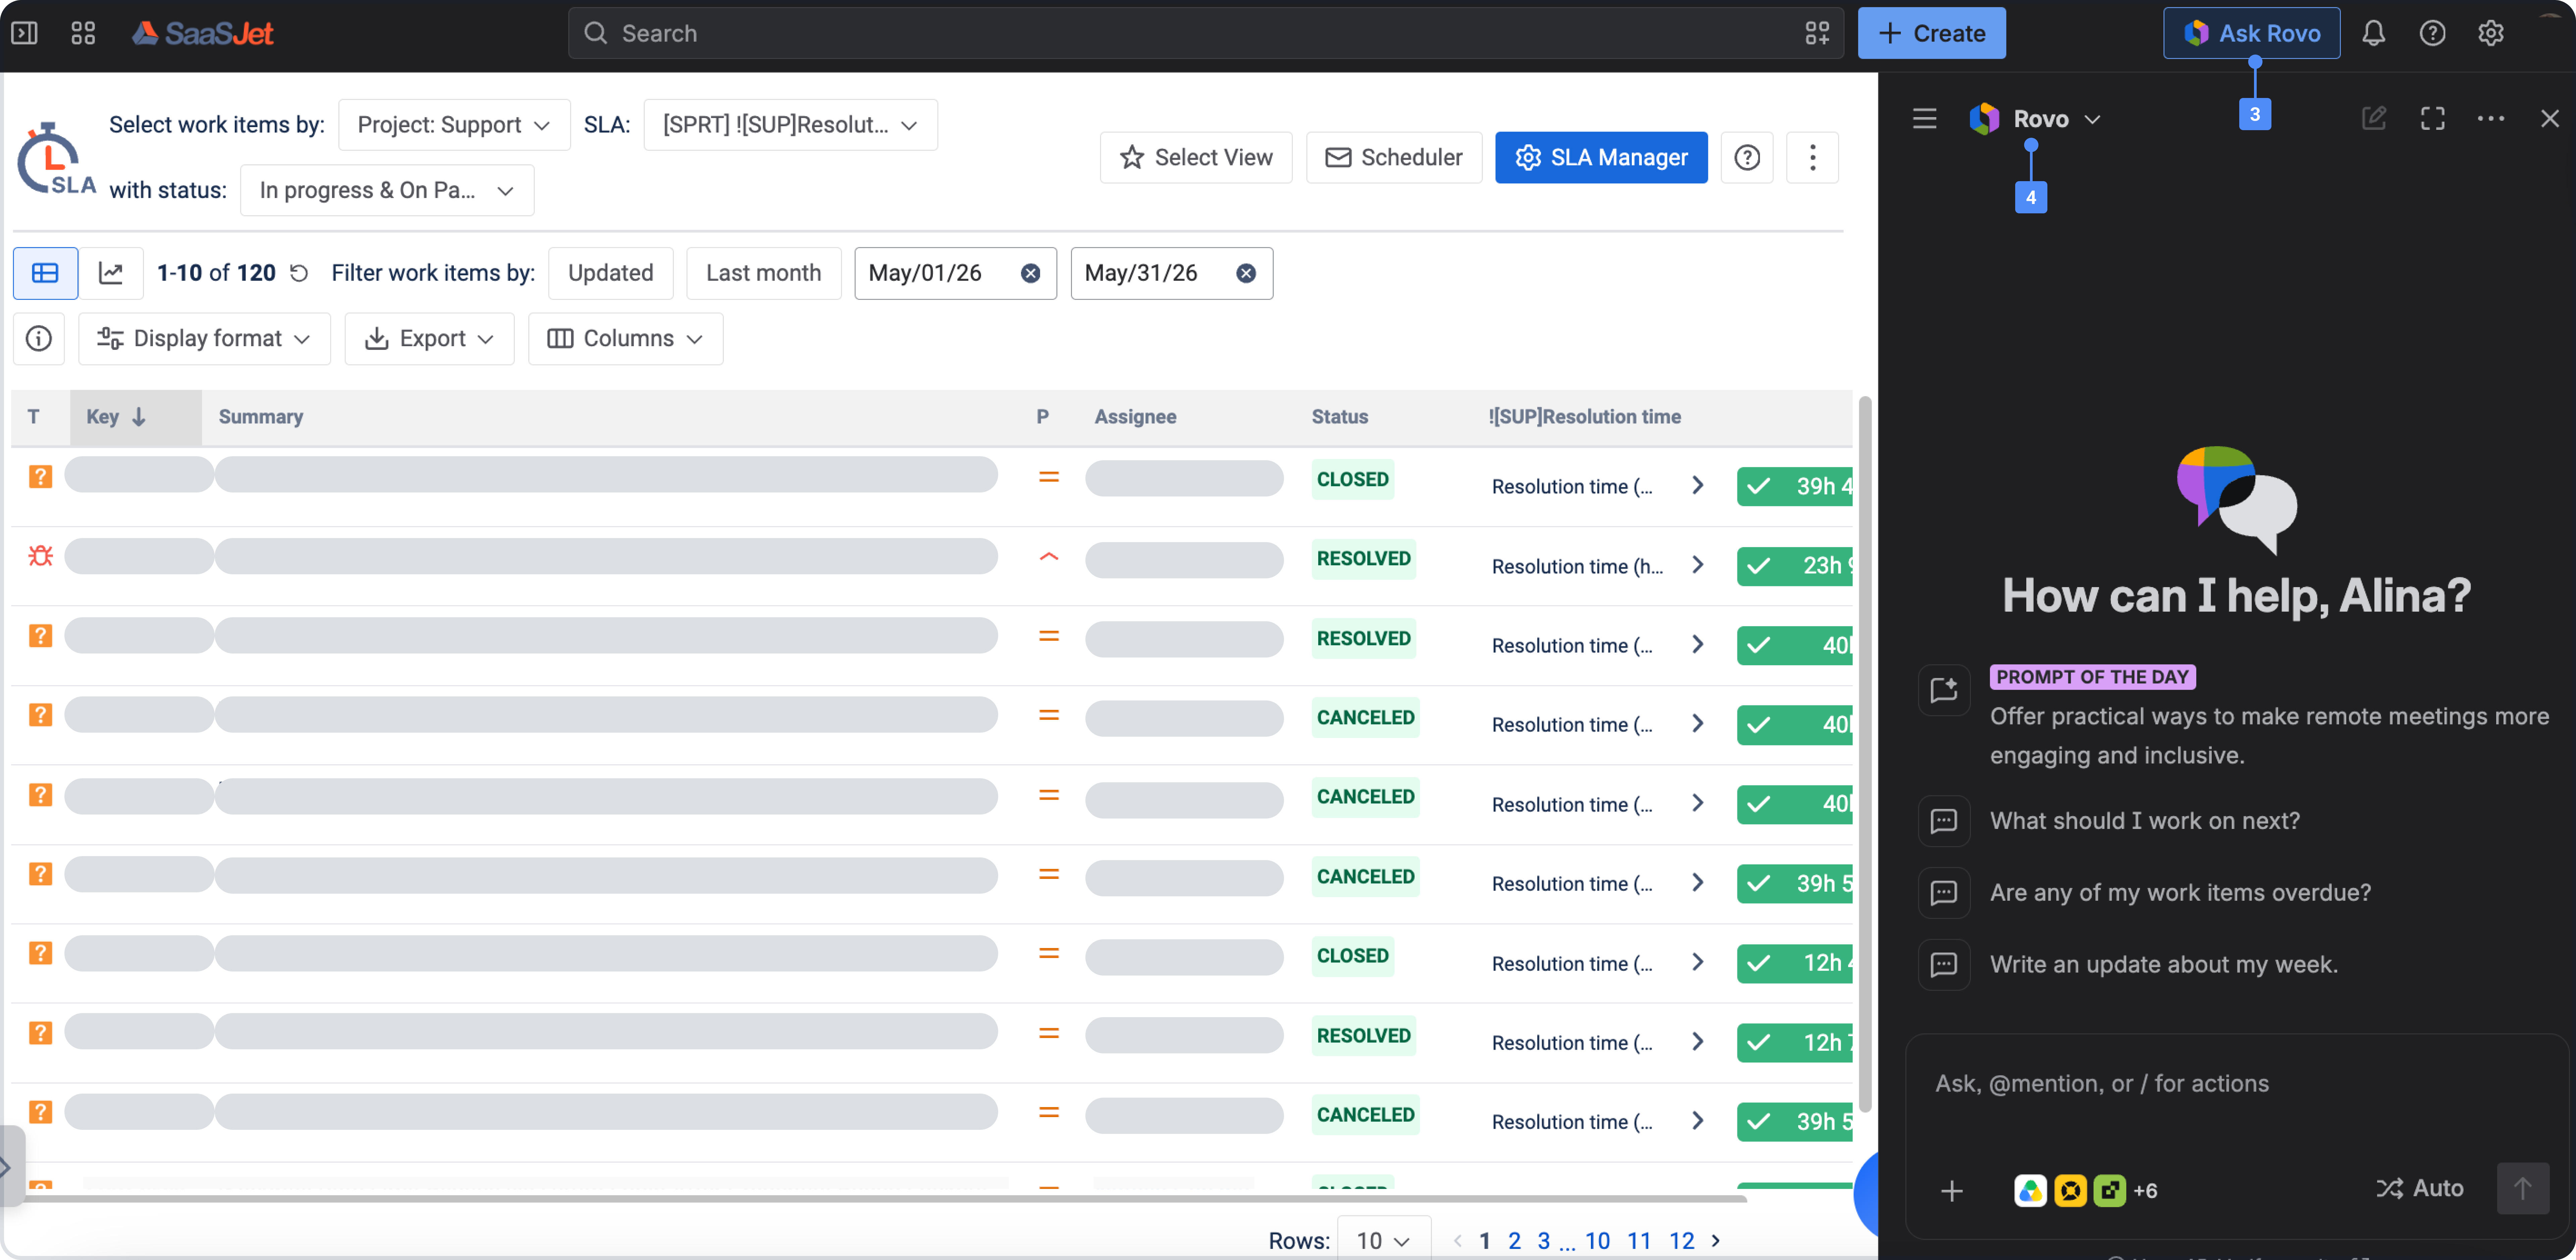Toggle the left sidebar panel icon

click(x=24, y=33)
